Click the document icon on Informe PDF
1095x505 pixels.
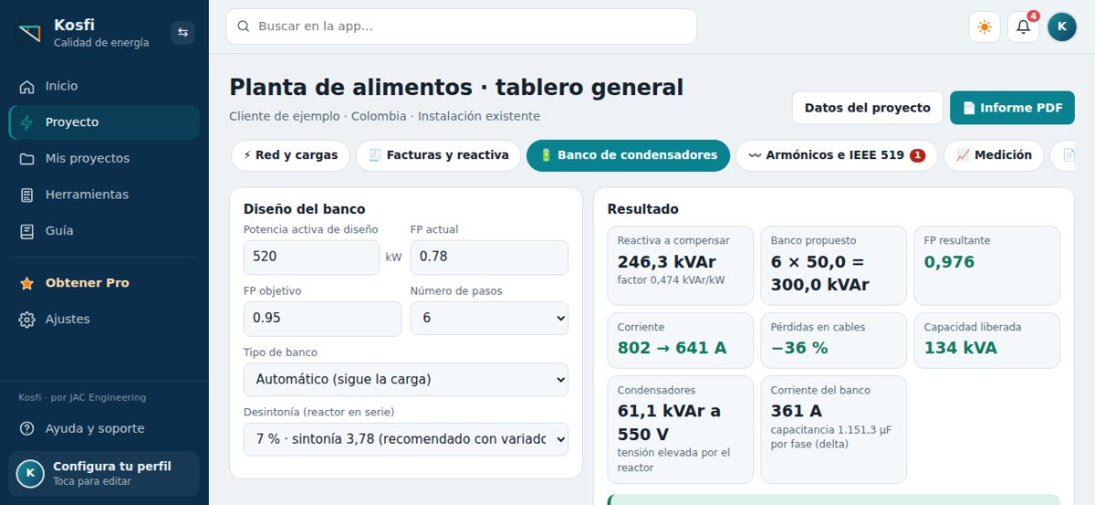(969, 108)
